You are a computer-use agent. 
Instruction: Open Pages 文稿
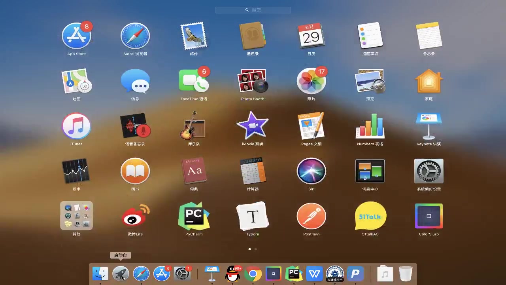[x=311, y=126]
